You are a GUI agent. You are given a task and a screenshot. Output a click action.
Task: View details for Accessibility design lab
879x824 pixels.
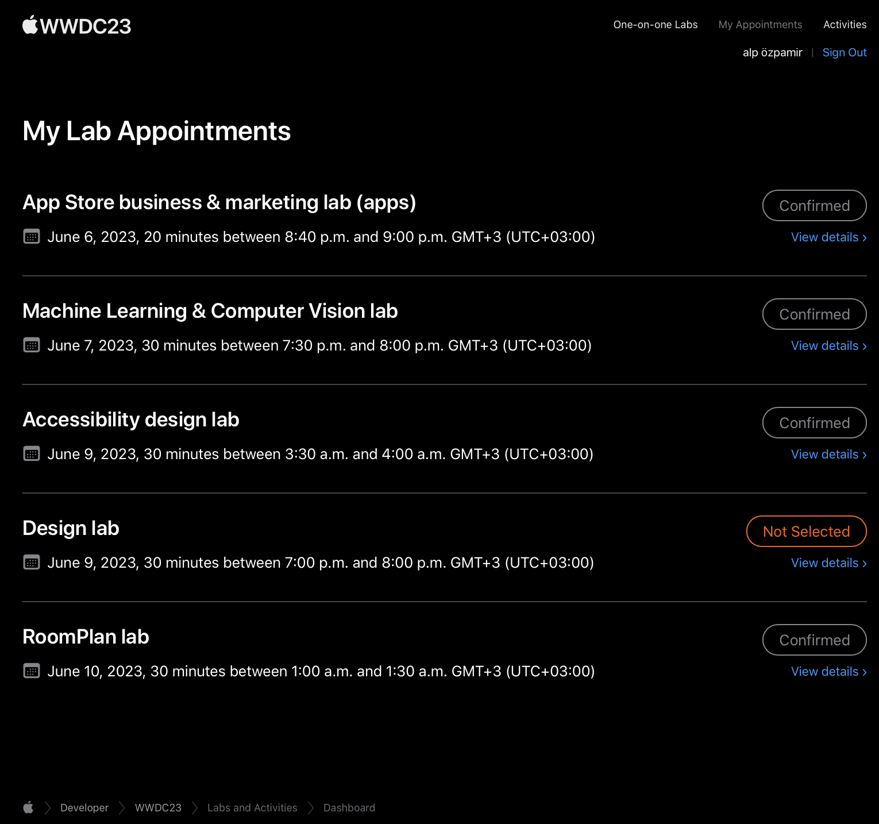pyautogui.click(x=828, y=455)
